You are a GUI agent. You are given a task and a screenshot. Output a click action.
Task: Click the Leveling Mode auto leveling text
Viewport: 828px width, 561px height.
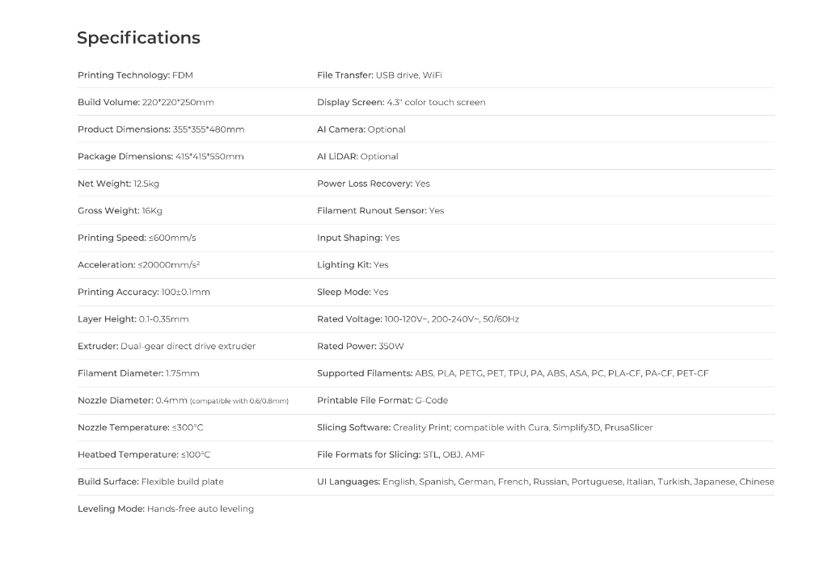166,508
